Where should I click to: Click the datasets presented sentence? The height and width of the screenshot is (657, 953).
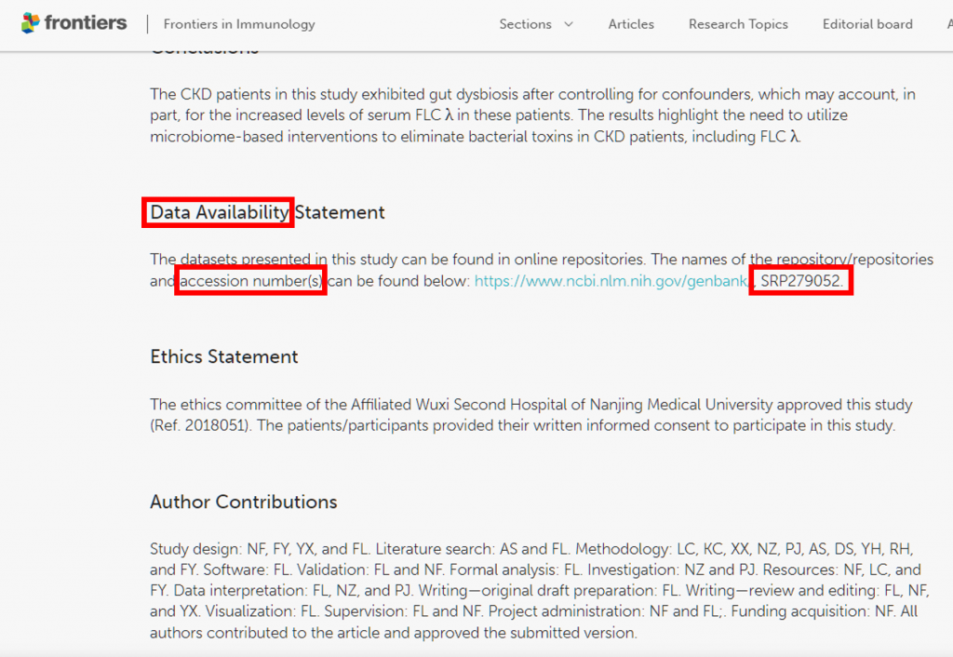click(542, 270)
